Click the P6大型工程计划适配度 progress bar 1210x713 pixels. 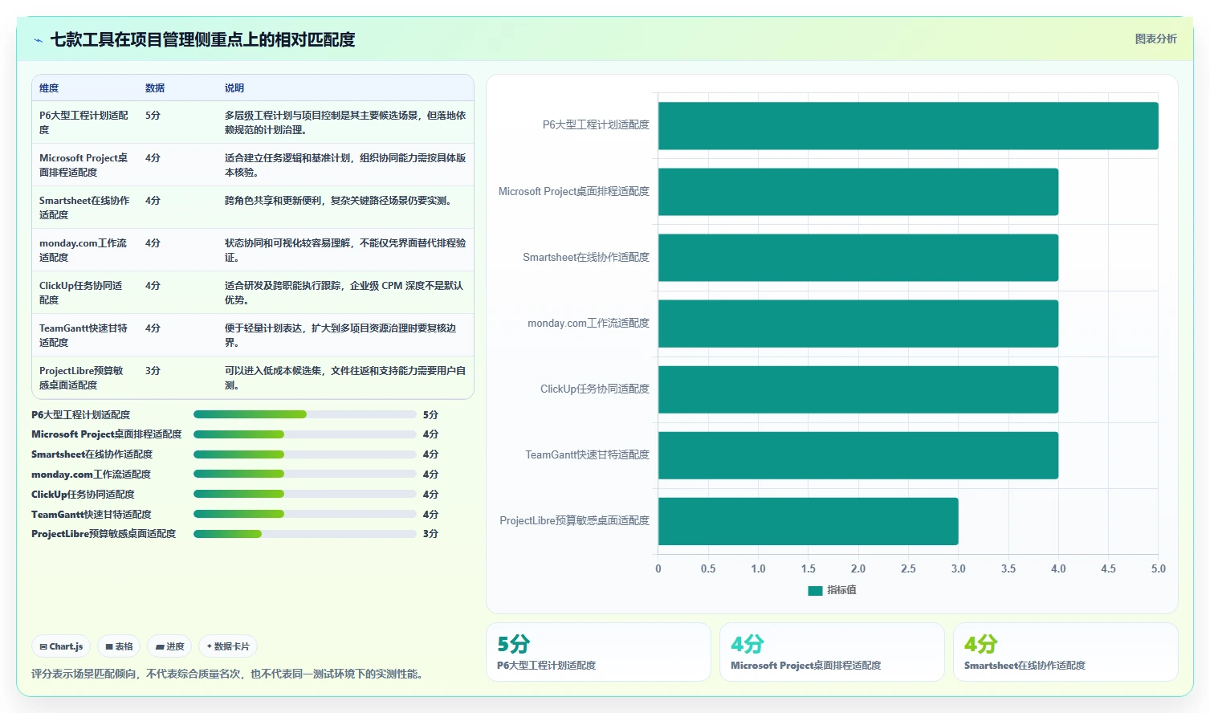(x=305, y=414)
